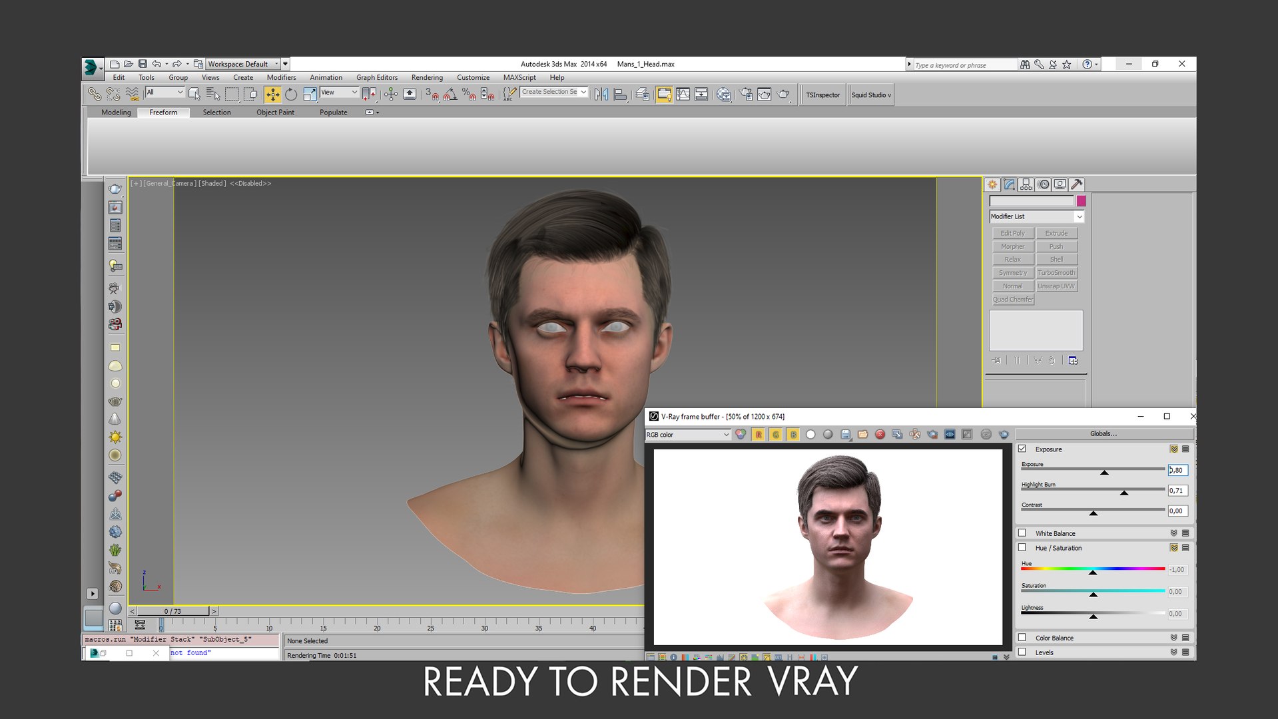Enable the Color Balance checkbox

click(1022, 637)
